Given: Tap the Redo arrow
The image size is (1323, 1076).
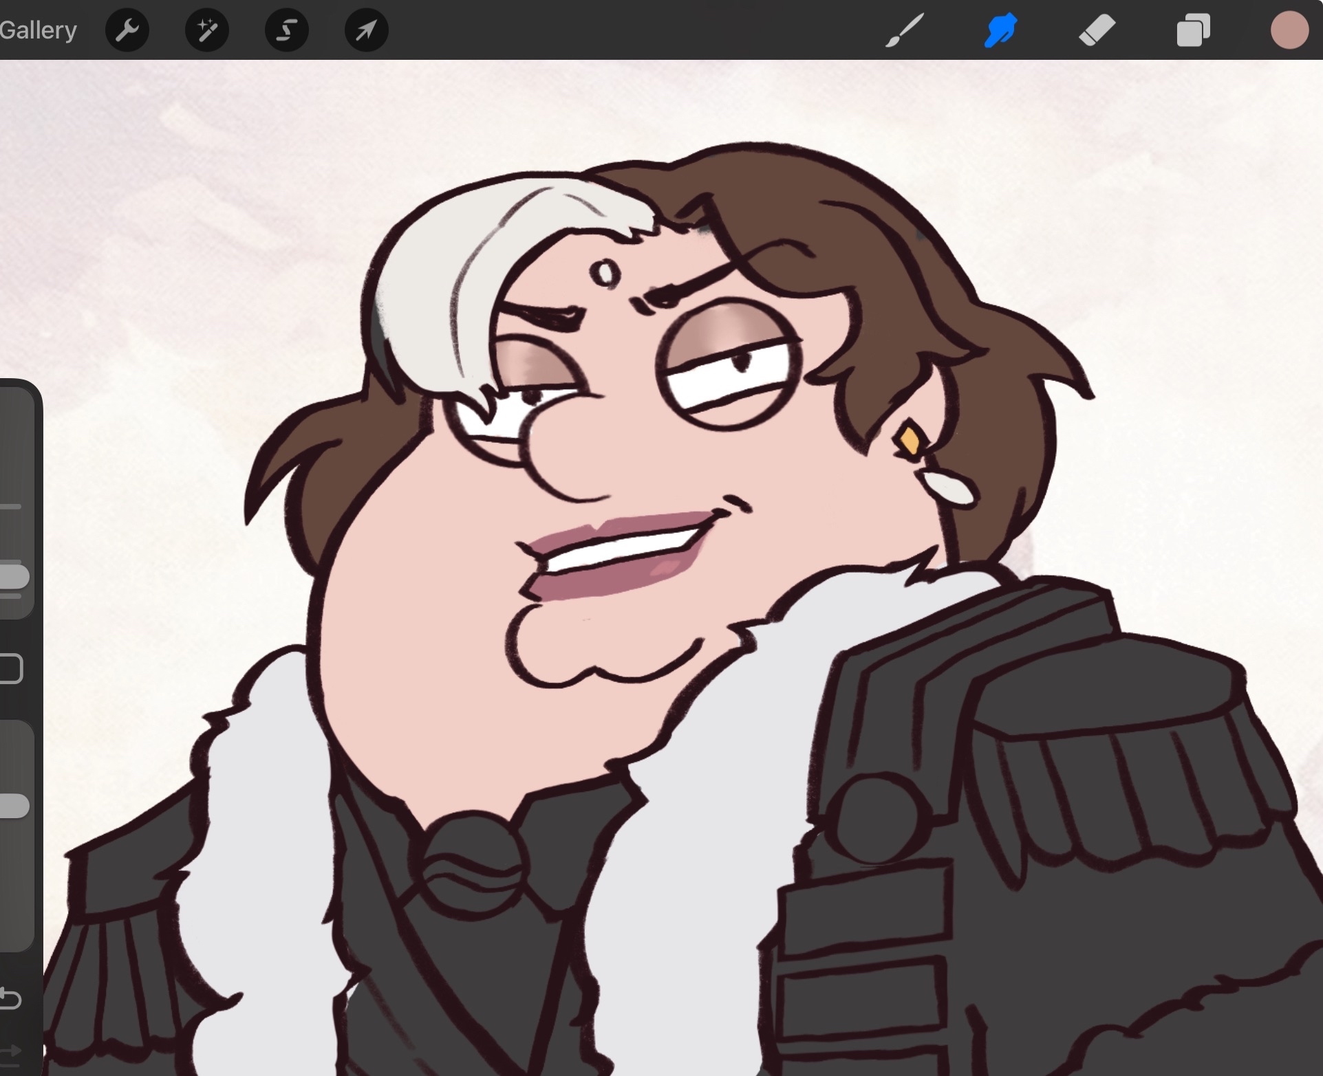Looking at the screenshot, I should (x=11, y=1051).
